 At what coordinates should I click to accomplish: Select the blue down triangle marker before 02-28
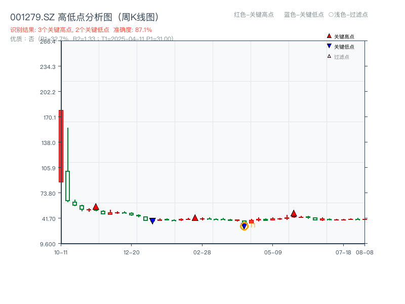click(x=153, y=220)
